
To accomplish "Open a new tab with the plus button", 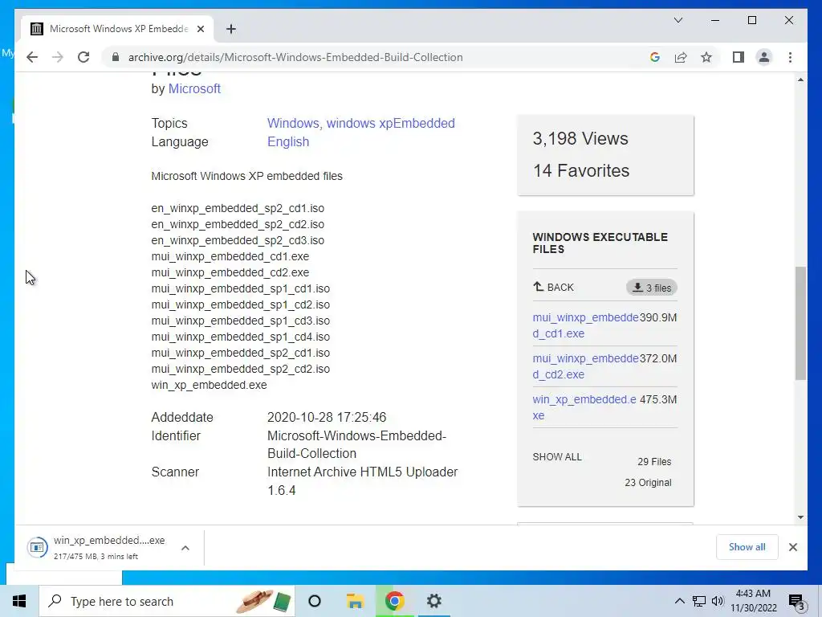I will 230,29.
